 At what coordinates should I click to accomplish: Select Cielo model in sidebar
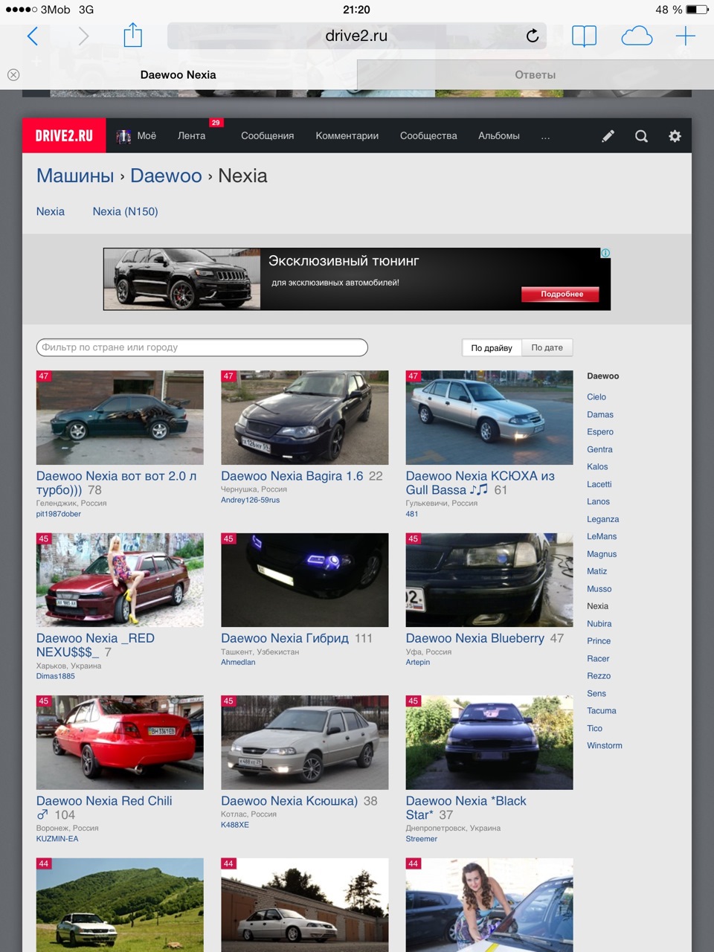596,397
